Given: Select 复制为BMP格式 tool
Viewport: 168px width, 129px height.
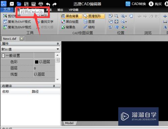Looking at the screenshot, I should click(17, 27).
